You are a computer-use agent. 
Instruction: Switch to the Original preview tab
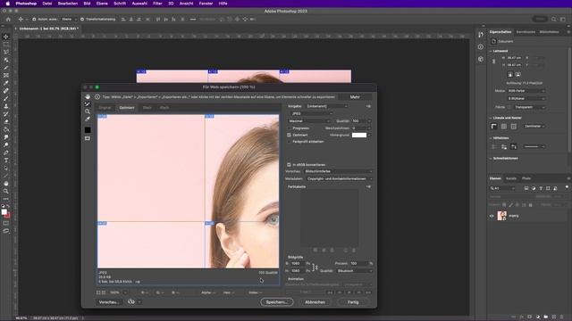(105, 108)
